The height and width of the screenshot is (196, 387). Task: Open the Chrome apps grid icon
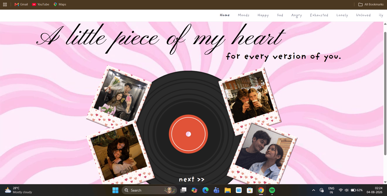click(5, 4)
